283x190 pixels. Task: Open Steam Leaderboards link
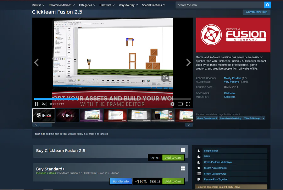point(215,174)
